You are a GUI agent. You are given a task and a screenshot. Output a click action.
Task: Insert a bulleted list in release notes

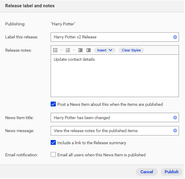click(x=55, y=50)
